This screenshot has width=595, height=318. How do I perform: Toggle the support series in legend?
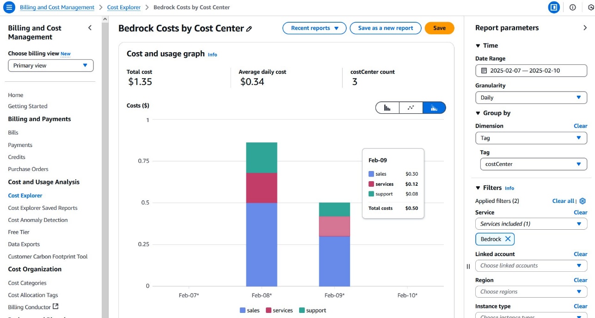(x=313, y=310)
